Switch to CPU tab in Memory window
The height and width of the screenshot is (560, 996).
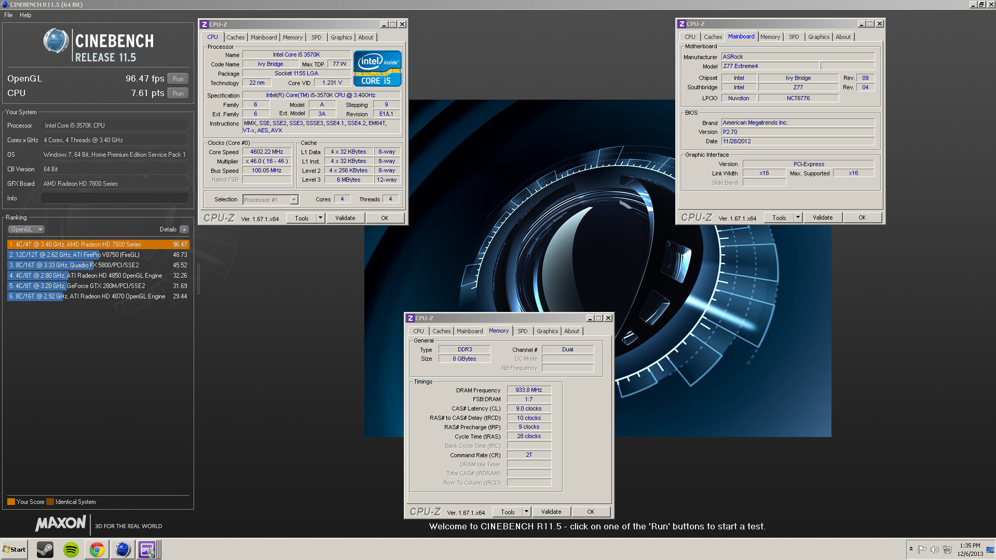click(418, 331)
